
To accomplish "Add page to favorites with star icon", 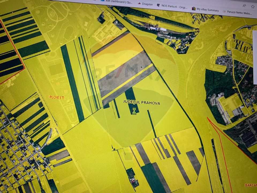I will pyautogui.click(x=252, y=6).
